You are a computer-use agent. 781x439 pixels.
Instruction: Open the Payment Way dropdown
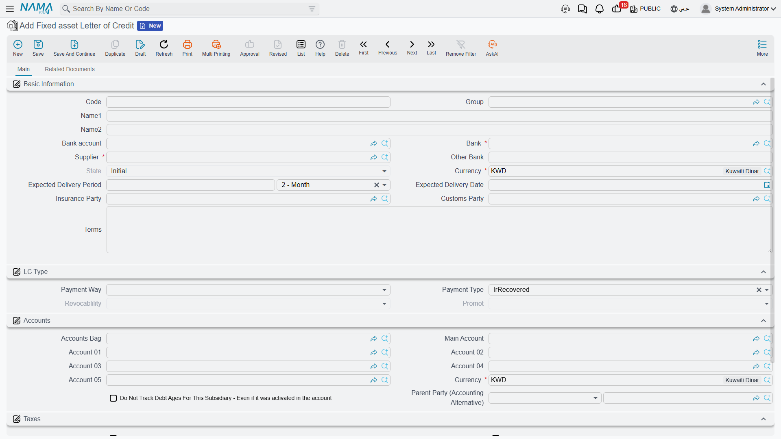(384, 290)
